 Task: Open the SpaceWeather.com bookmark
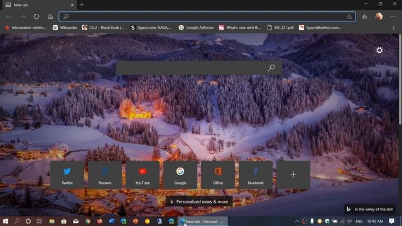tap(320, 28)
